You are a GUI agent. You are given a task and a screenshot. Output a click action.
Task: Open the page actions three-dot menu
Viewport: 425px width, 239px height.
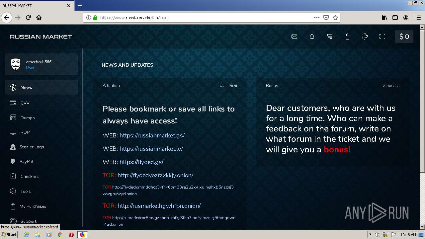point(316,18)
